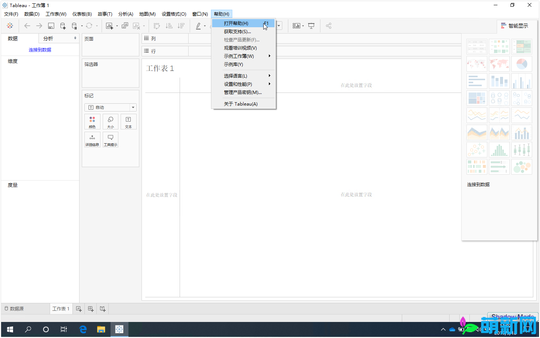The image size is (540, 338).
Task: Click the Windows taskbar search icon
Action: 28,329
